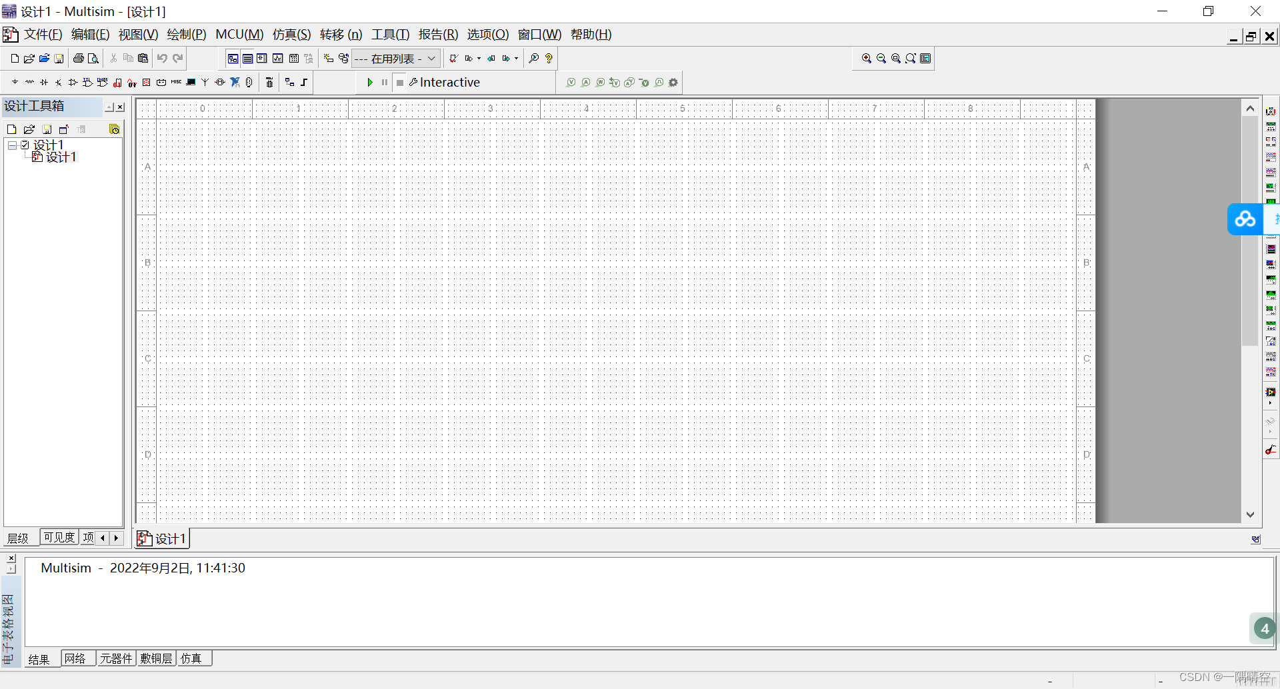
Task: Place a basic resistor component
Action: [x=29, y=82]
